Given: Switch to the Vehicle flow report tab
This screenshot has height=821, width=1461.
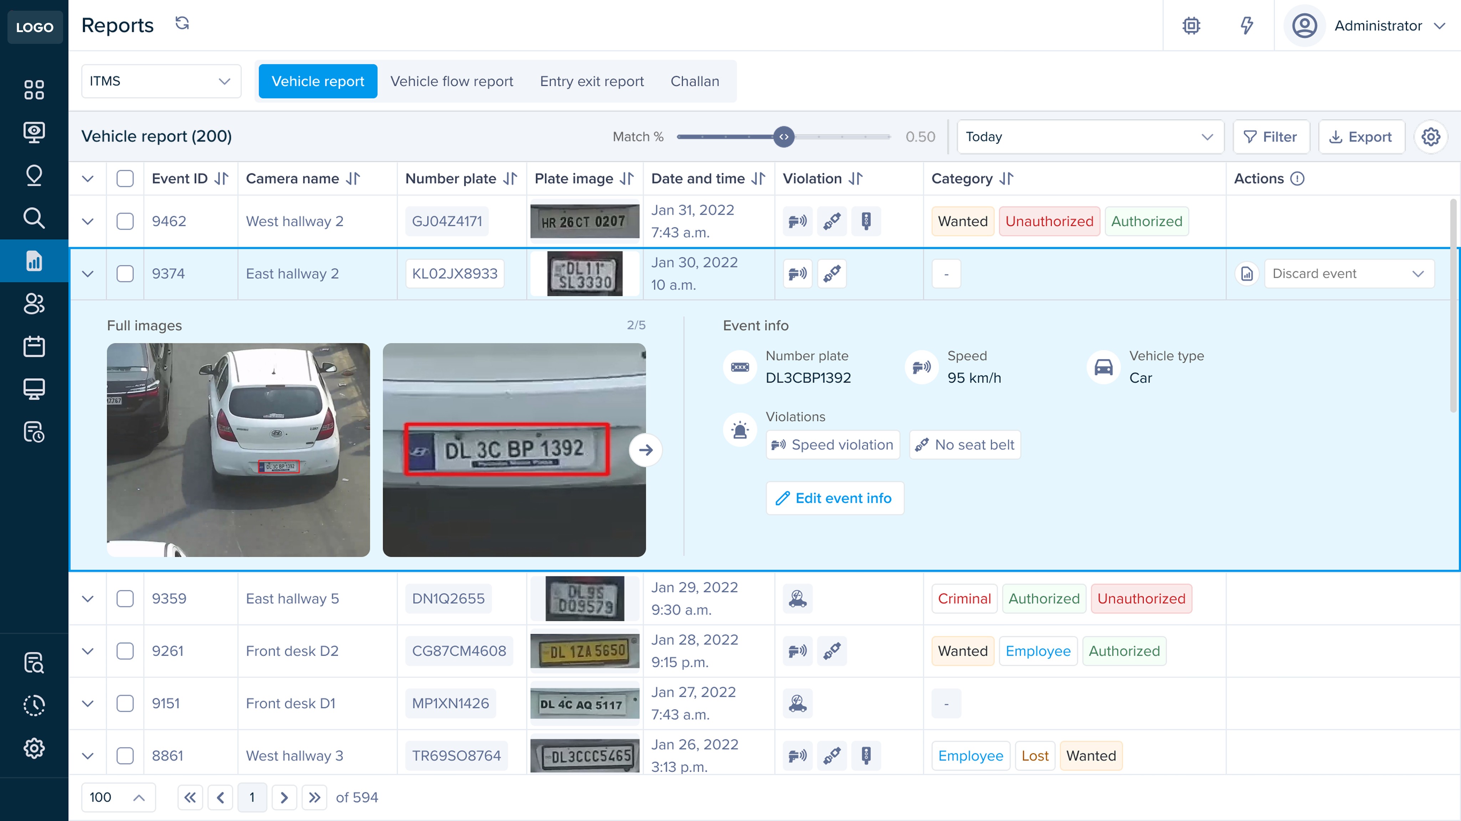Looking at the screenshot, I should tap(451, 81).
